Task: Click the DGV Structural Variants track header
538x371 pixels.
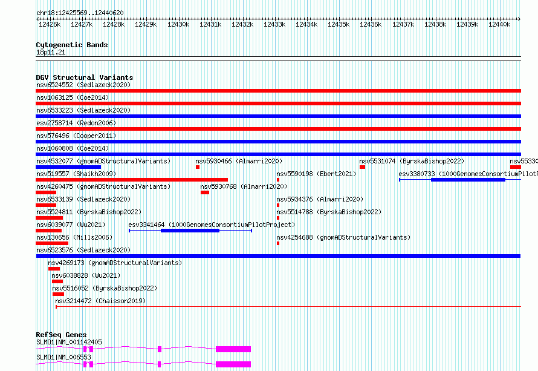Action: [x=85, y=77]
